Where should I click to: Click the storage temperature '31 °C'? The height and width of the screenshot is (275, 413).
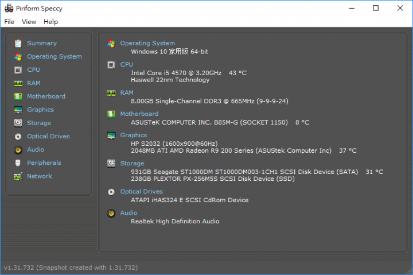coord(374,172)
